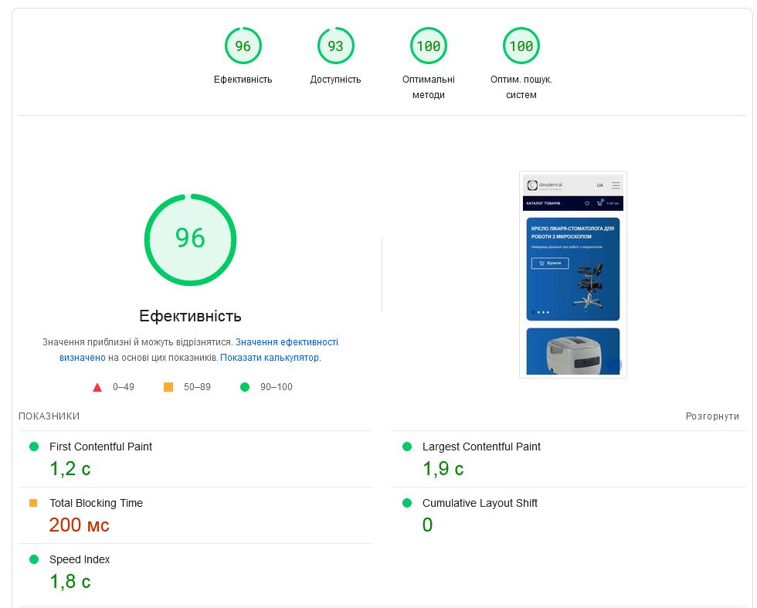The width and height of the screenshot is (757, 608).
Task: Jump to the Ефективність section via top gauge
Action: pyautogui.click(x=243, y=46)
